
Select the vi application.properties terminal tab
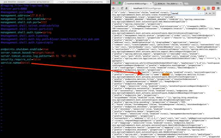(83, 2)
